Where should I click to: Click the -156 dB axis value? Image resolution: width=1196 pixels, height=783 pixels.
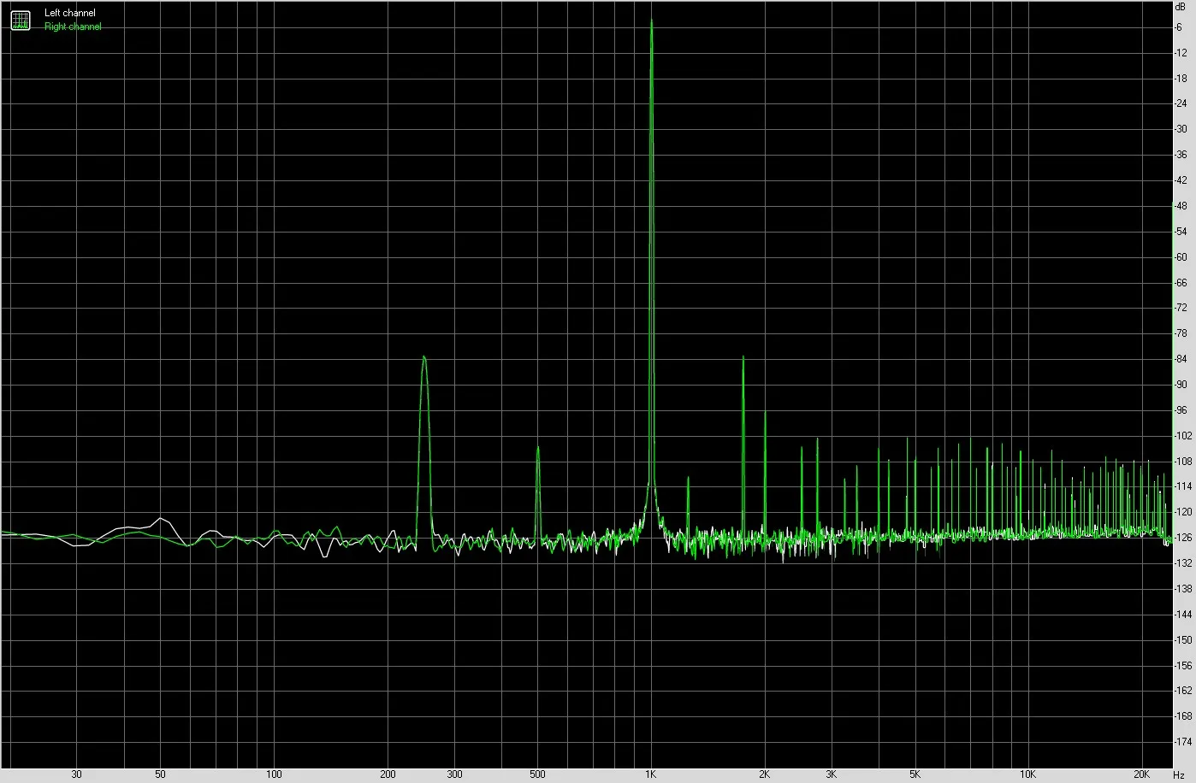1183,665
